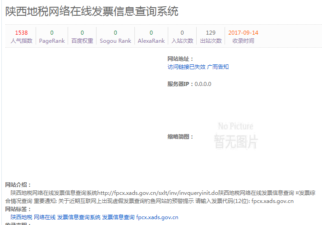Open the fpcx.xads.gov.cn tag link
Viewport: 322px width, 225px height.
pos(157,217)
